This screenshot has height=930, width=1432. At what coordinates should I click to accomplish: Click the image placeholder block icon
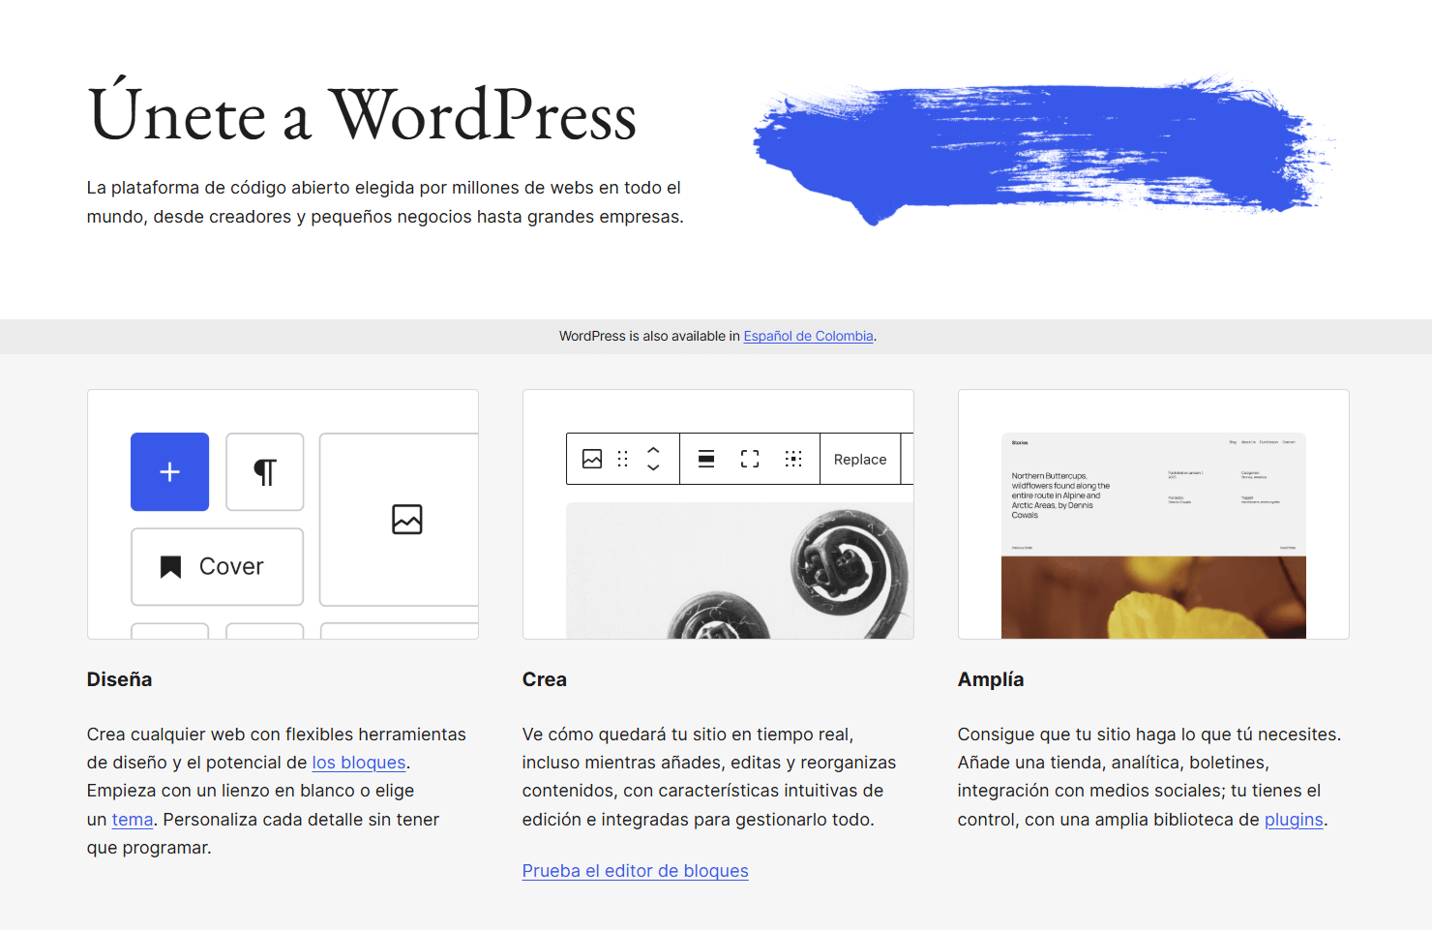(407, 520)
